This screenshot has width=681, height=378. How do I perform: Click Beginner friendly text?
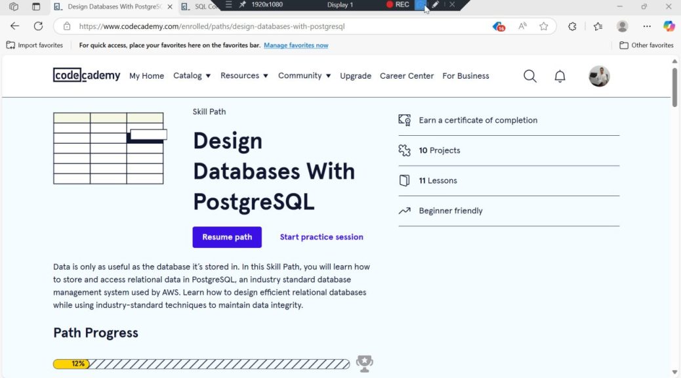450,211
